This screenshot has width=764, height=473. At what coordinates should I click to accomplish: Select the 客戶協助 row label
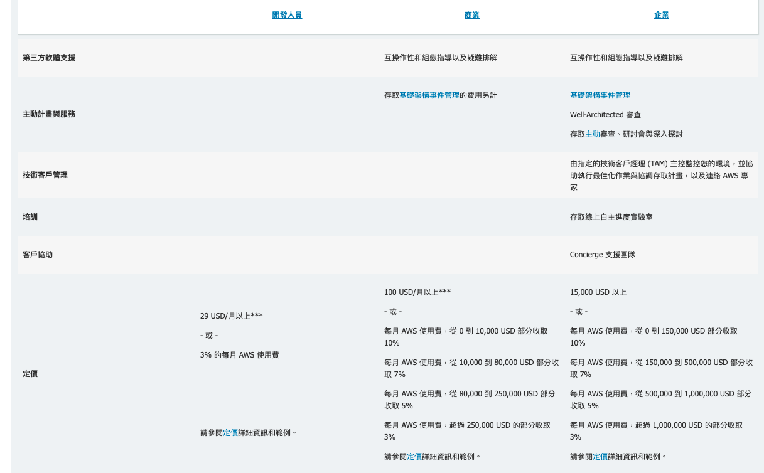pos(37,255)
